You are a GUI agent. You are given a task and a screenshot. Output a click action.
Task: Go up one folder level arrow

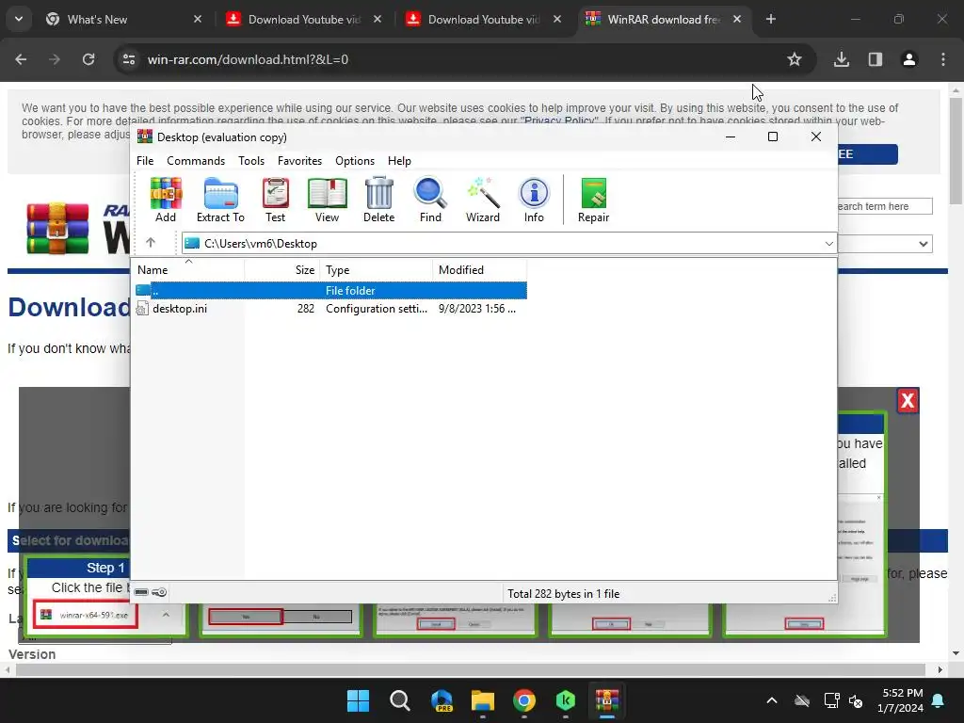pos(151,243)
